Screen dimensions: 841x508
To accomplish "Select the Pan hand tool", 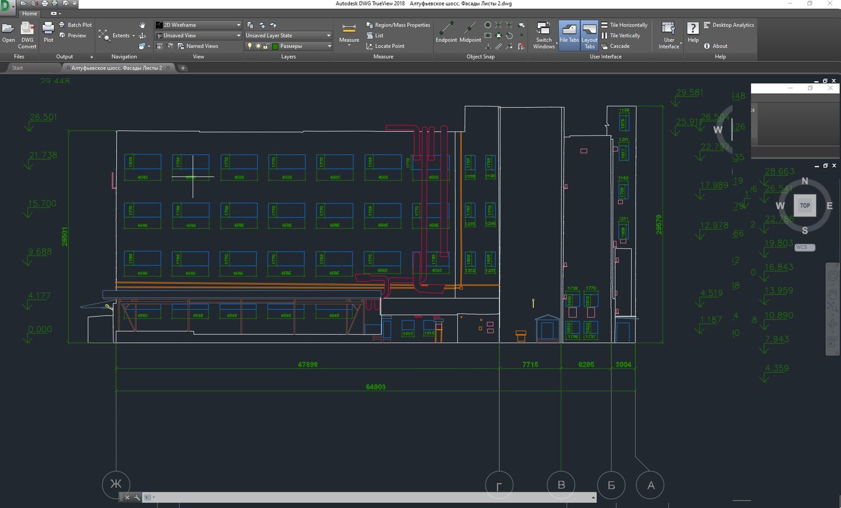I will [142, 25].
